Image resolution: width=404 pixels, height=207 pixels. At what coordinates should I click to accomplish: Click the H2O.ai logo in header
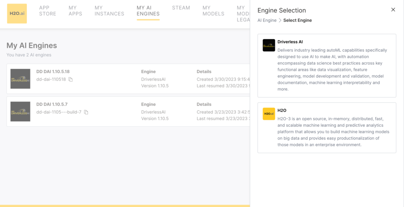click(17, 13)
